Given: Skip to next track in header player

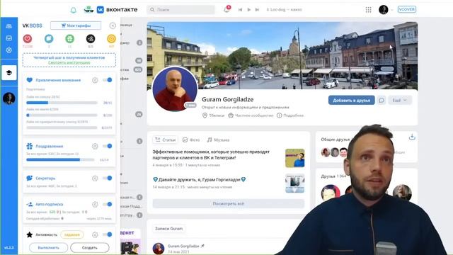Looking at the screenshot, I should [x=257, y=10].
